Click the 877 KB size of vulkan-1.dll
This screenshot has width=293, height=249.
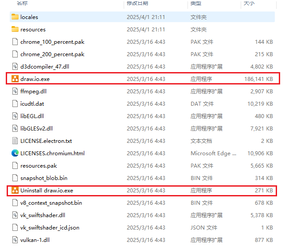click(264, 240)
